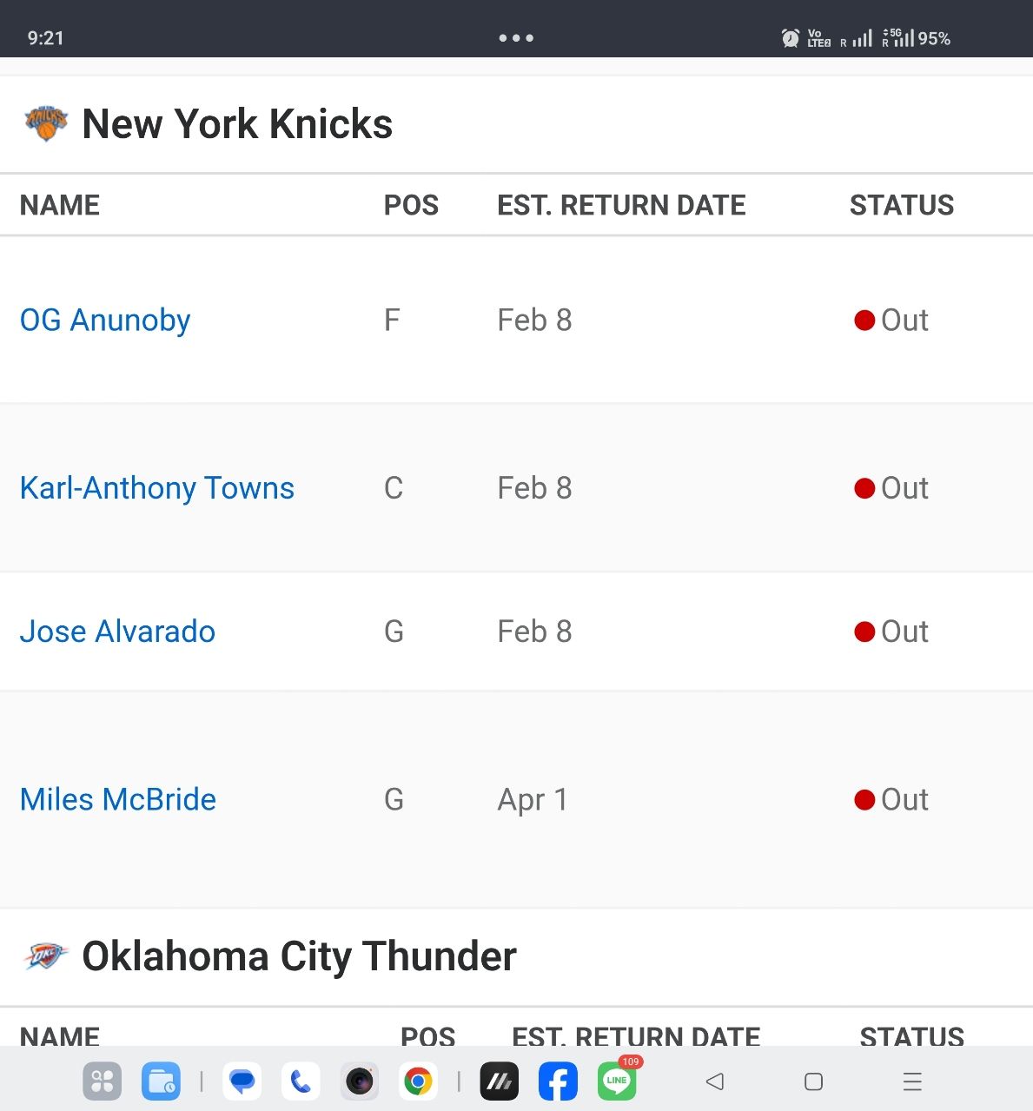Open LINE app with 109 notifications

[x=617, y=1081]
